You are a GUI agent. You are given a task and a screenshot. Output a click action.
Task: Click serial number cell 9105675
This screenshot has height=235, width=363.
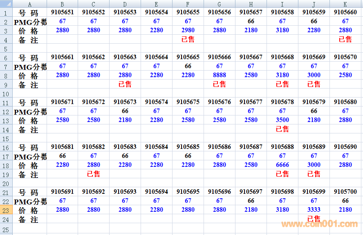pyautogui.click(x=188, y=102)
